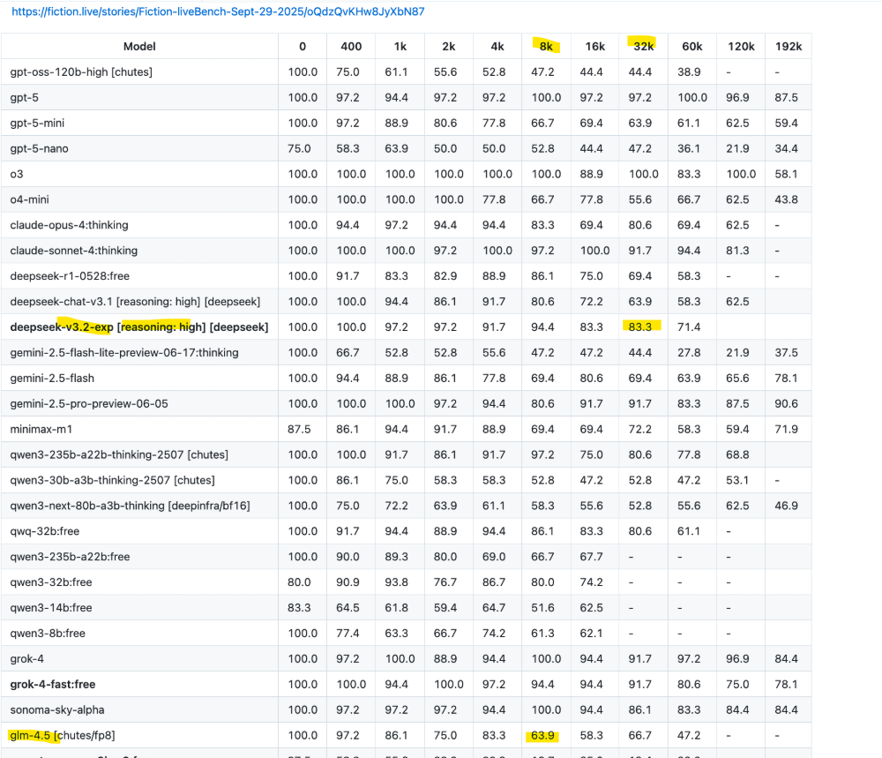Select the sonoma-sky-alpha model name
The width and height of the screenshot is (882, 758).
(56, 709)
